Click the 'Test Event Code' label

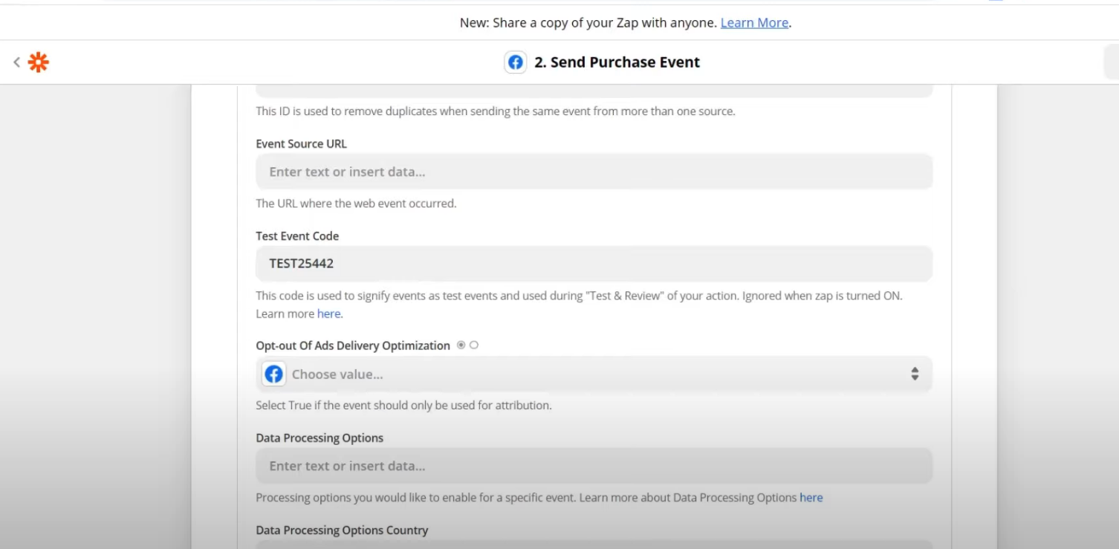click(x=297, y=236)
